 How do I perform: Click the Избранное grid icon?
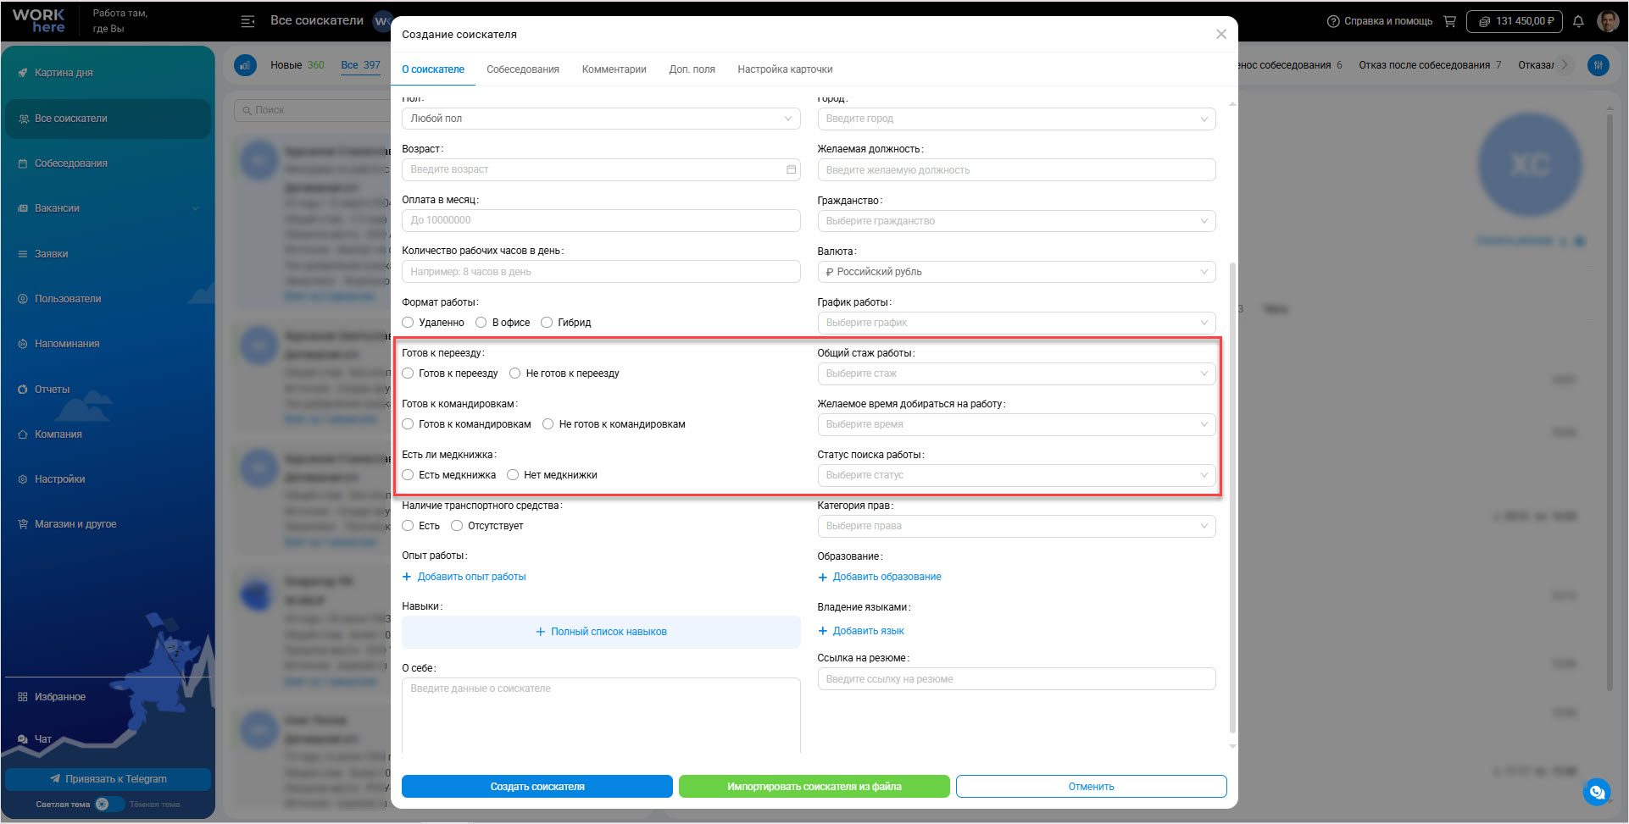click(x=23, y=697)
